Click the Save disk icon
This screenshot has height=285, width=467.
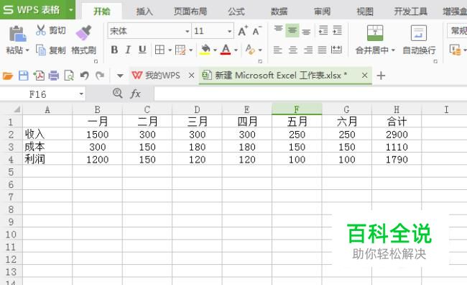pyautogui.click(x=24, y=76)
